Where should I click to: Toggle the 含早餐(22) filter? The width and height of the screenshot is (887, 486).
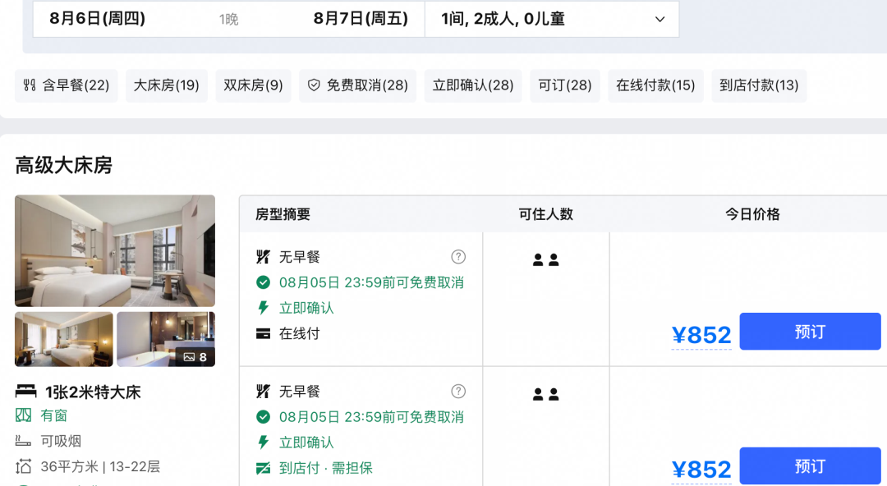tap(67, 86)
